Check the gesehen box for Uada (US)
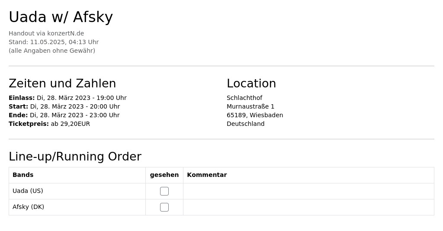Screen dimensions: 443x231 tap(164, 191)
